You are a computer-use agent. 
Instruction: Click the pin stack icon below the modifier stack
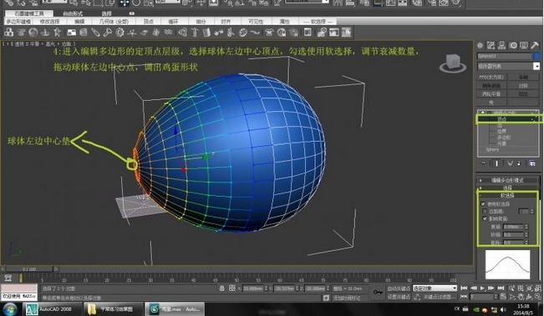[x=483, y=163]
